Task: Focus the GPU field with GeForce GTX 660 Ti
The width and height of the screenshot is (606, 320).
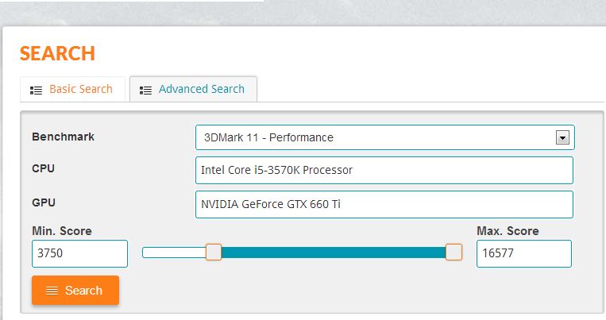Action: click(384, 204)
